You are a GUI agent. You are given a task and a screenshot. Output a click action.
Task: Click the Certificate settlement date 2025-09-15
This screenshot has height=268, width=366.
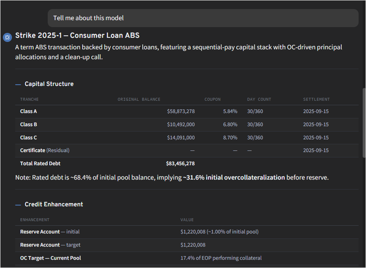tap(316, 150)
